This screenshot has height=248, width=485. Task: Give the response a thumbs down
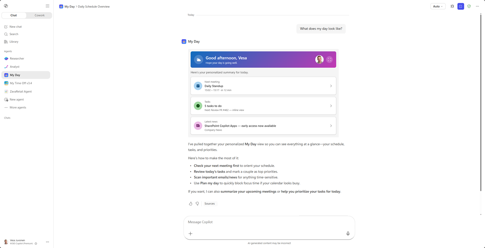coord(197,204)
